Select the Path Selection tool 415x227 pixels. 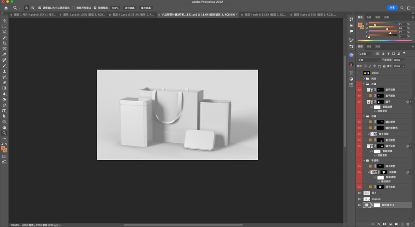pos(4,116)
